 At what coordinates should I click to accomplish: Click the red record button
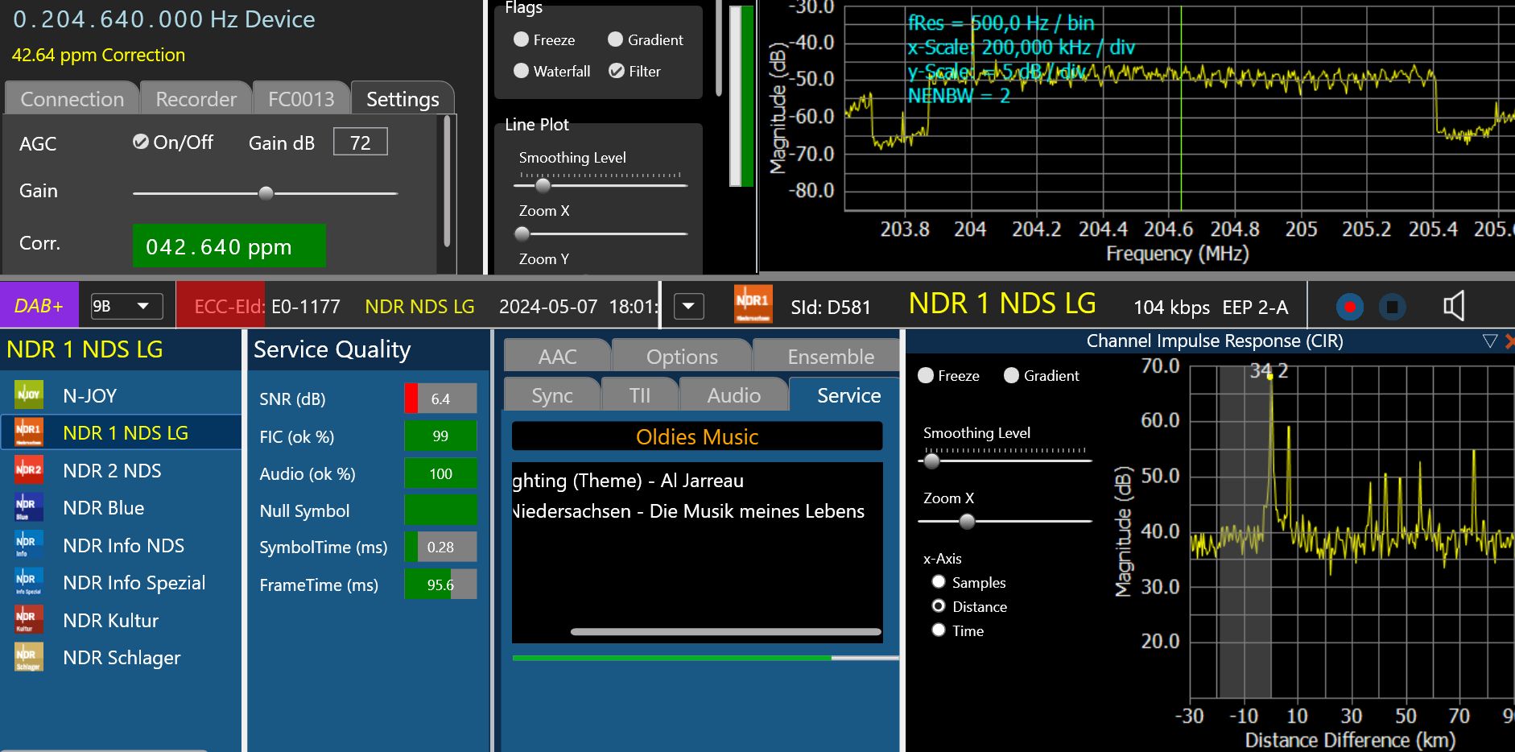point(1350,307)
